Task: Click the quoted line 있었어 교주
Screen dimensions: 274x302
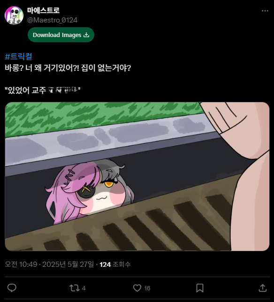Action: 42,90
